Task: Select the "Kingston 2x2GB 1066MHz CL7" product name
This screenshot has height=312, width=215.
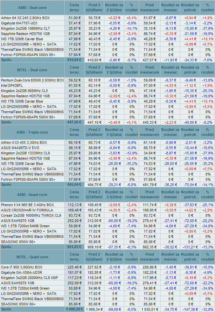Action: point(25,28)
